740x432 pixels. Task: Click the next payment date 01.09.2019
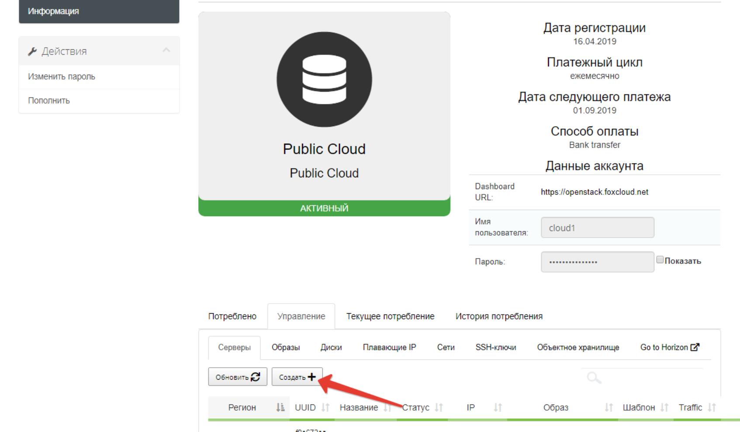pyautogui.click(x=595, y=111)
